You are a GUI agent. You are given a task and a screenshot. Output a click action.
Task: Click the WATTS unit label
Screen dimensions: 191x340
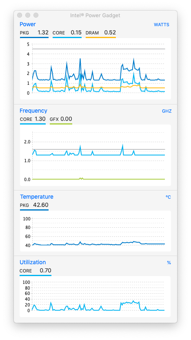[x=161, y=25]
